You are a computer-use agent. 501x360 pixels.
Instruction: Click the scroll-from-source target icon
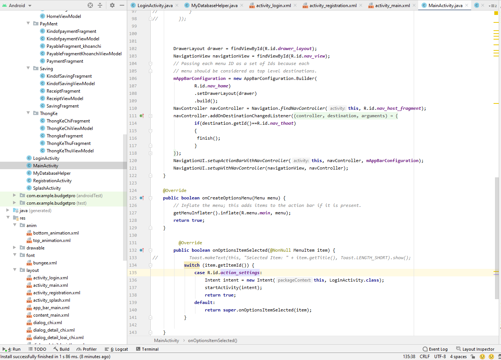click(90, 5)
